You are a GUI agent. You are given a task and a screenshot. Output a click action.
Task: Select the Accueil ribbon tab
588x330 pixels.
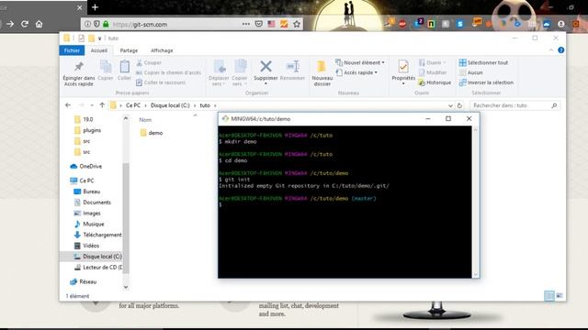pos(99,50)
